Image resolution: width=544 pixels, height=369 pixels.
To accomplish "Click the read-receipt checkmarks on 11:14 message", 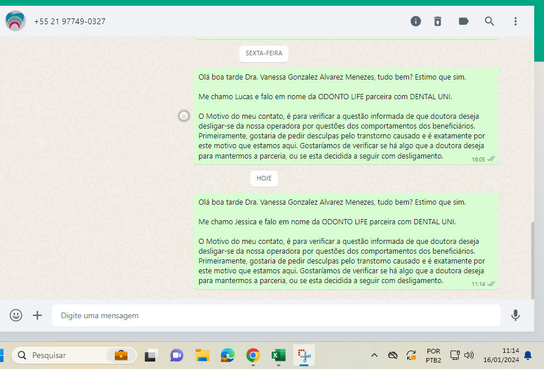I will [491, 284].
